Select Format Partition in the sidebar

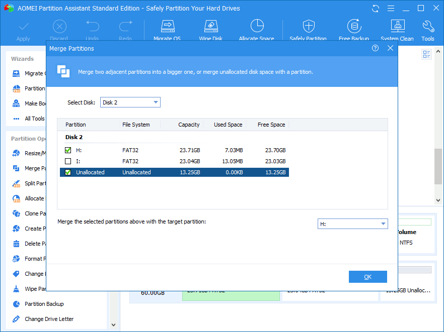(x=28, y=259)
